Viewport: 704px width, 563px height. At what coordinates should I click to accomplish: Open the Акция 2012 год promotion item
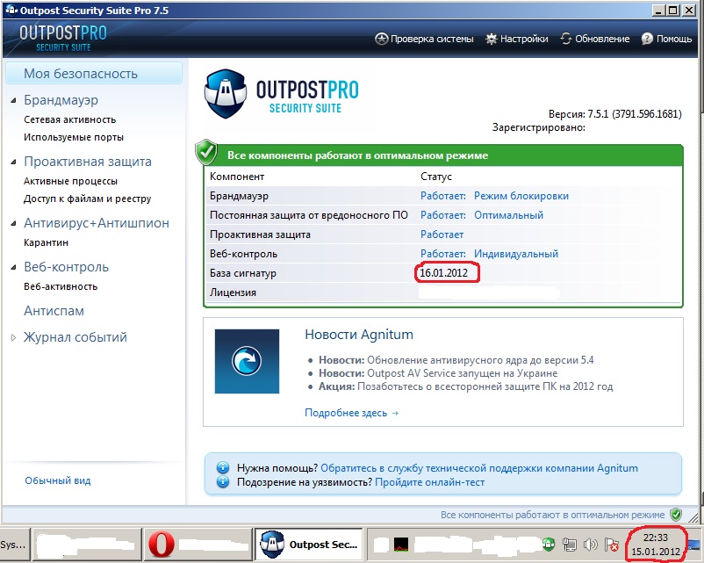coord(485,386)
